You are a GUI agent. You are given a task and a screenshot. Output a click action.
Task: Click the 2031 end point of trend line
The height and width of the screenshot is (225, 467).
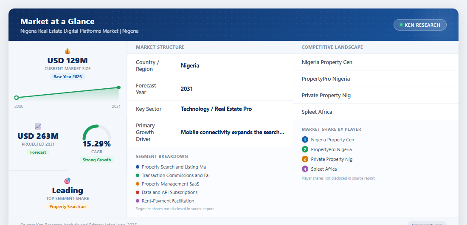coord(118,87)
